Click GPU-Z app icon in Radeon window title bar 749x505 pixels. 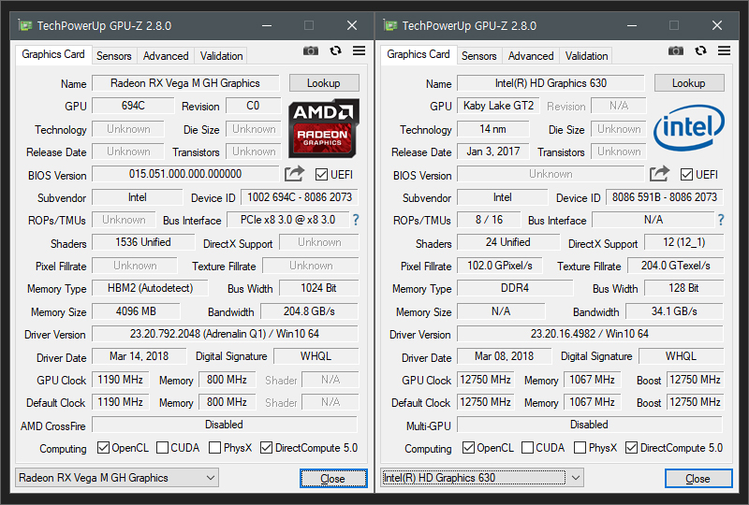(25, 25)
